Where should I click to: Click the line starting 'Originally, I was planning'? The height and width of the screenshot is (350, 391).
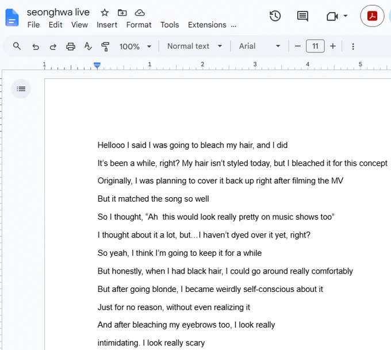click(x=220, y=180)
